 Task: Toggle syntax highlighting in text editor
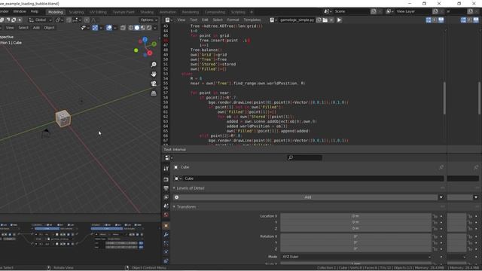(441, 20)
